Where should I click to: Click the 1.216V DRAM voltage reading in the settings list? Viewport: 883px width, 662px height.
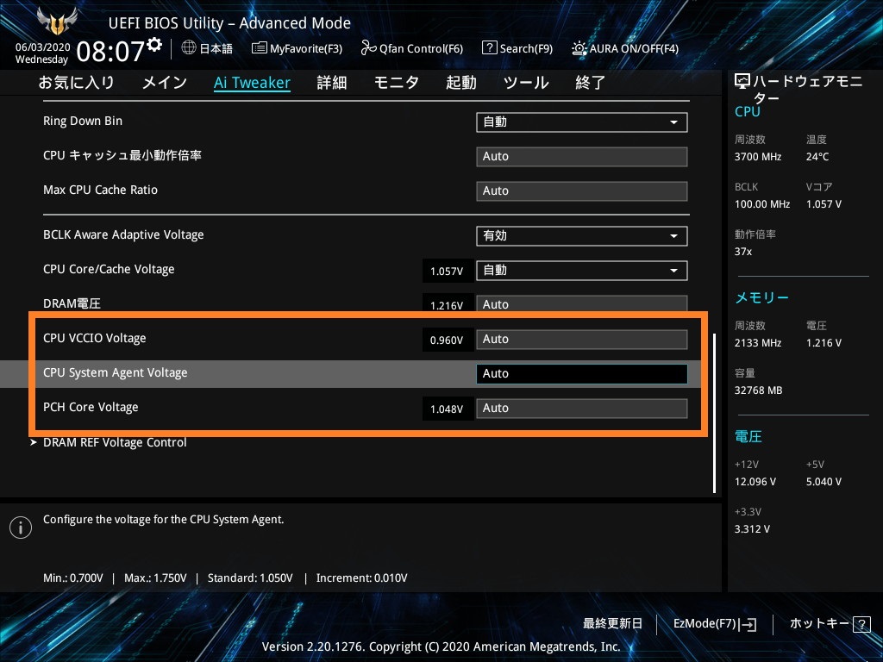(x=447, y=304)
